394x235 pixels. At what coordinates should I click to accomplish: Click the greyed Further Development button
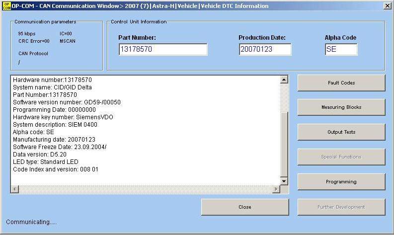pos(341,207)
